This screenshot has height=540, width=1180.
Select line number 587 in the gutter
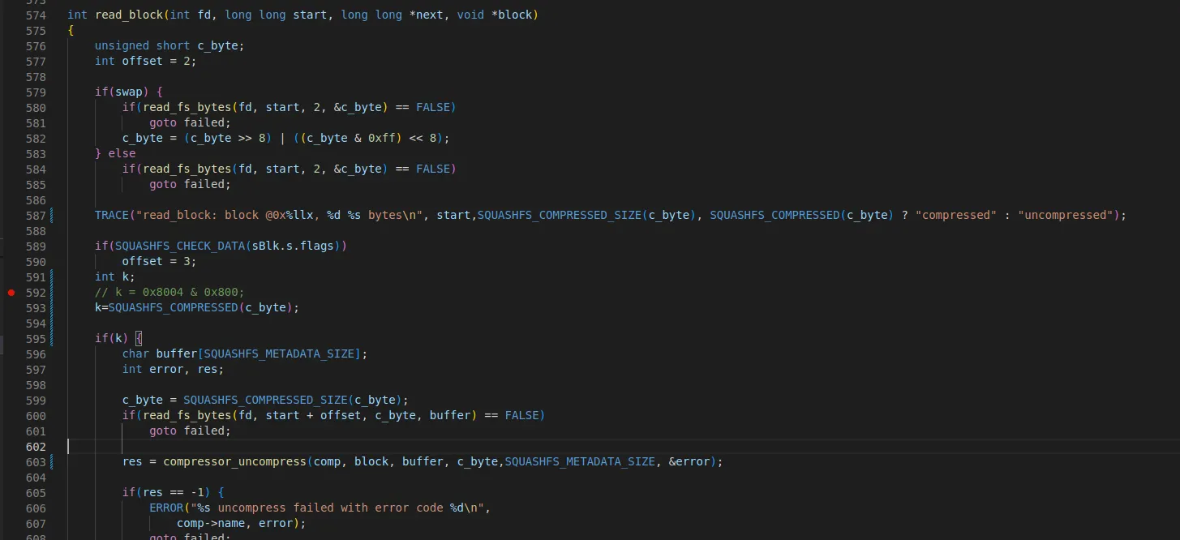(x=36, y=215)
